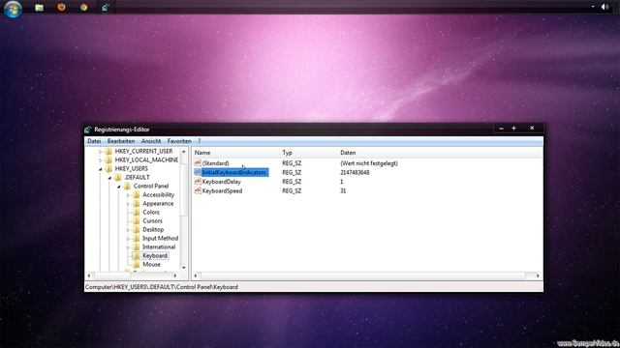This screenshot has width=620, height=348.
Task: Select the Colors key label
Action: click(x=151, y=213)
